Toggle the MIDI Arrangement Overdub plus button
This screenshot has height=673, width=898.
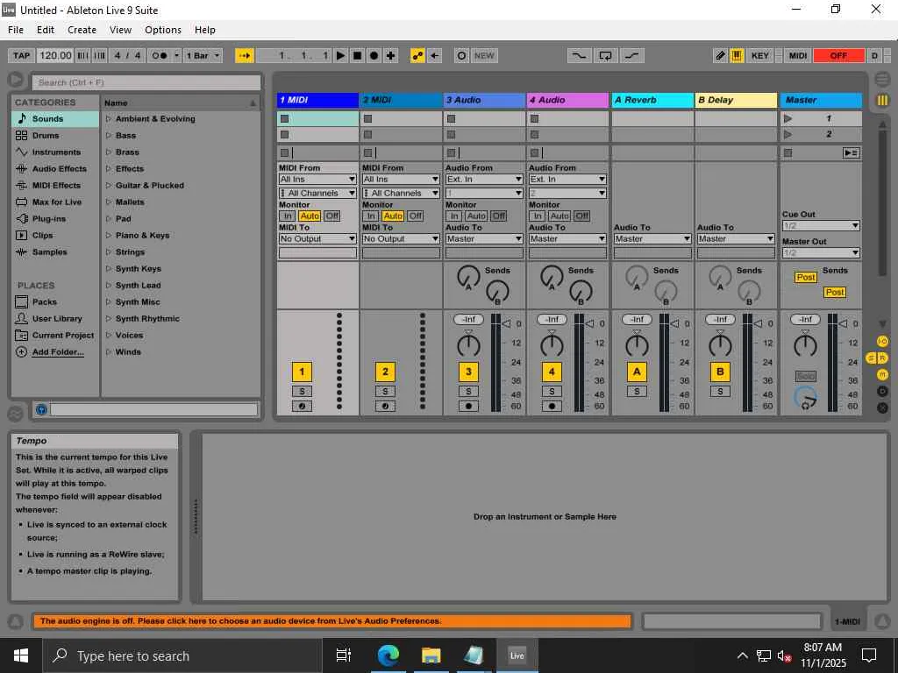click(390, 55)
